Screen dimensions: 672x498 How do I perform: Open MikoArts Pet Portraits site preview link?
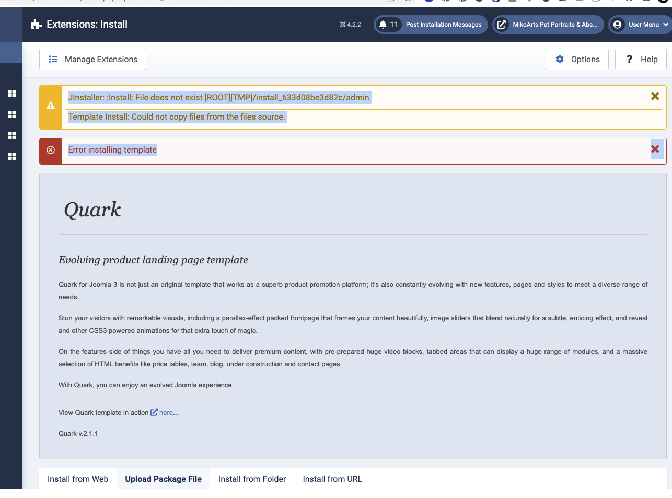click(x=548, y=25)
